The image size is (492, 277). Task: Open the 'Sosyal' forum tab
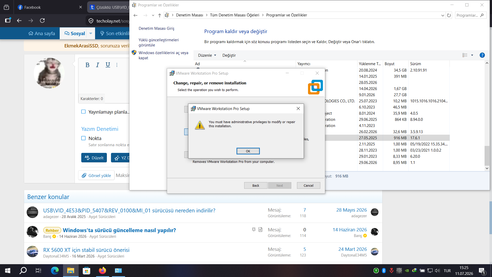74,33
